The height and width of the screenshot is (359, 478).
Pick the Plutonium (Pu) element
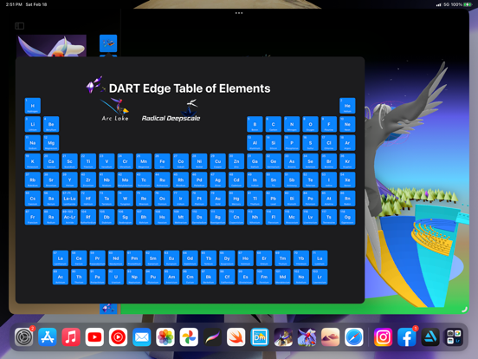[x=153, y=277]
